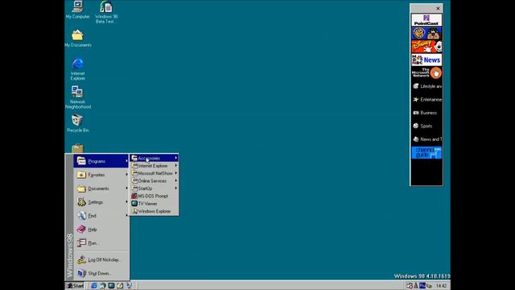
Task: Open the PointCast channel in Channel Bar
Action: point(426,20)
